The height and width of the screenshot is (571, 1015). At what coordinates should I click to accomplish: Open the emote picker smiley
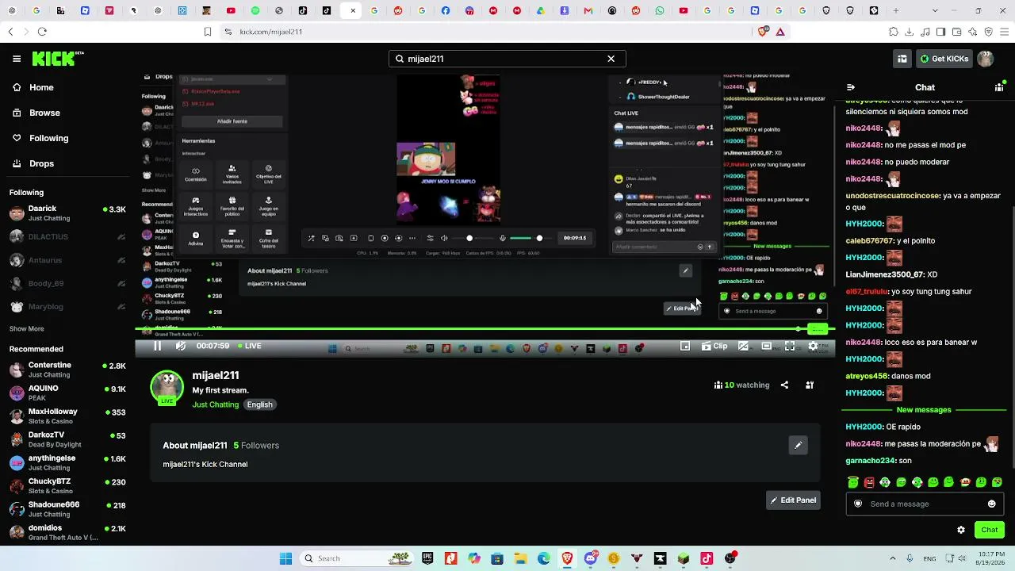[x=991, y=504]
